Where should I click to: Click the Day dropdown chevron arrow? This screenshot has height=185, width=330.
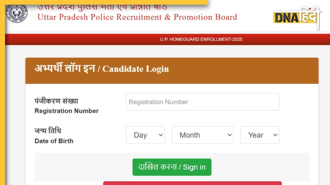161,135
